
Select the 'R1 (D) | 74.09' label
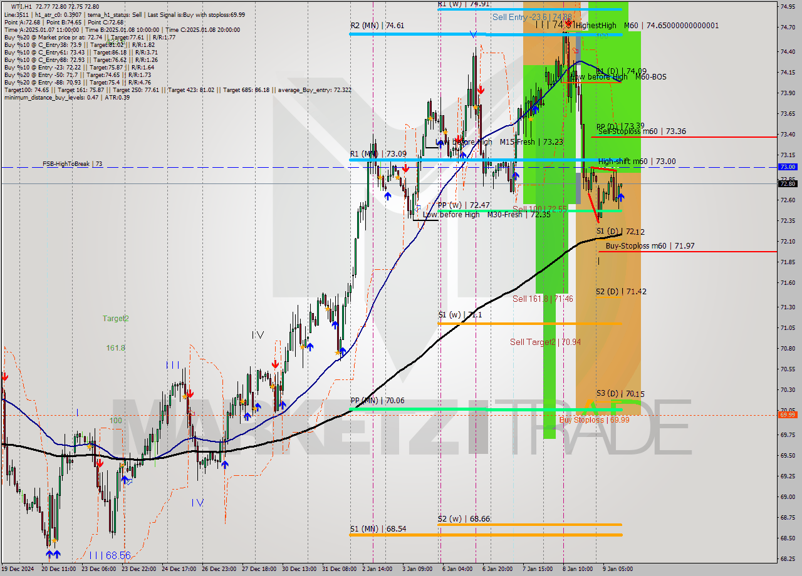(621, 71)
